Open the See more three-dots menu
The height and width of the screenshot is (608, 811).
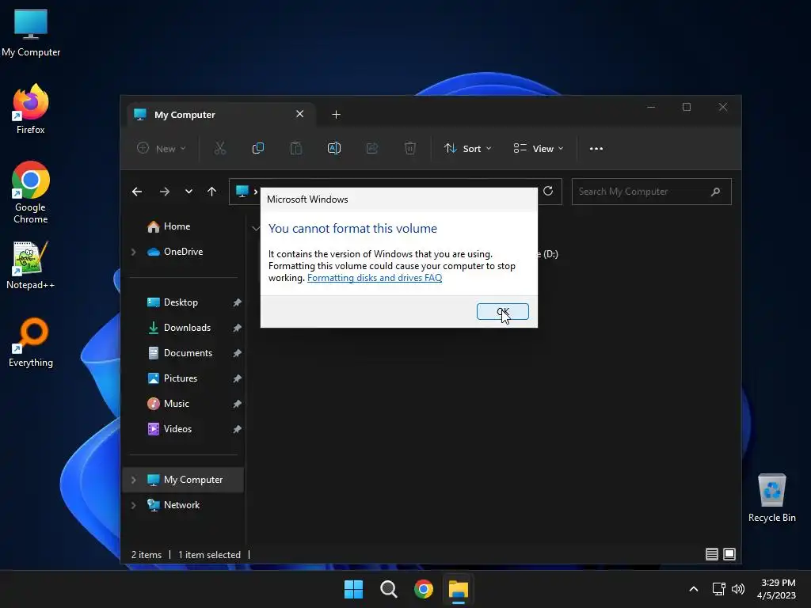click(596, 148)
